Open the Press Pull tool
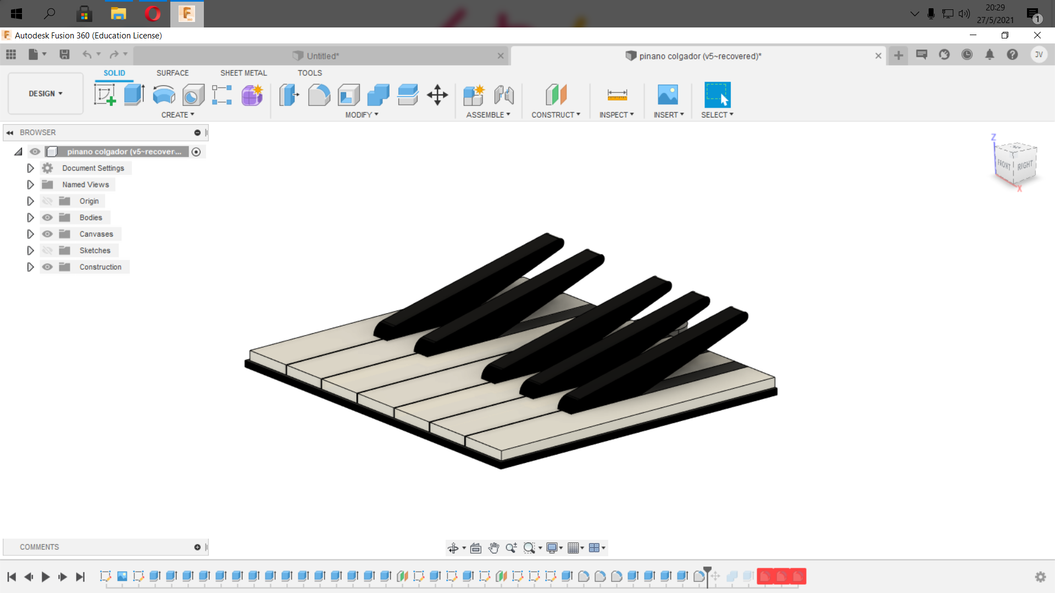The width and height of the screenshot is (1055, 593). pos(288,94)
